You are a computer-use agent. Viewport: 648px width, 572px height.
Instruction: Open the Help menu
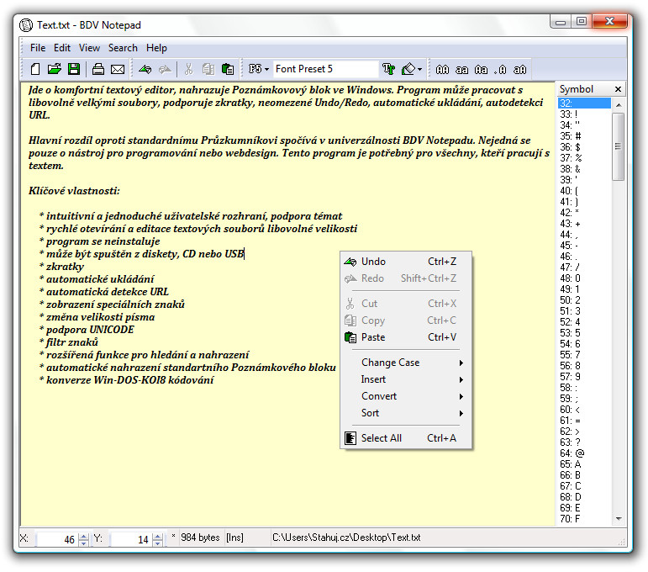click(x=156, y=48)
